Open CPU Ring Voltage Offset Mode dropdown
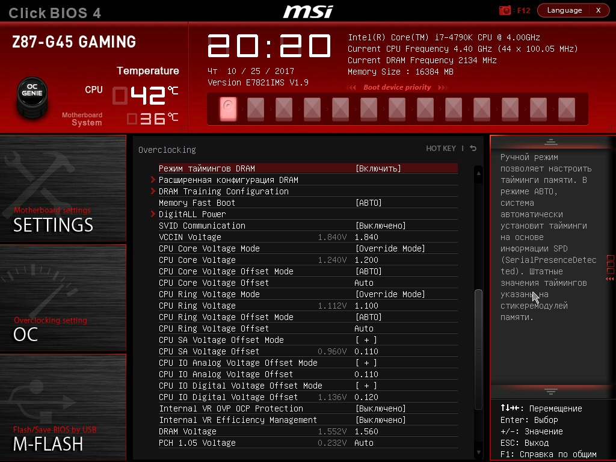The height and width of the screenshot is (462, 616). click(x=369, y=316)
